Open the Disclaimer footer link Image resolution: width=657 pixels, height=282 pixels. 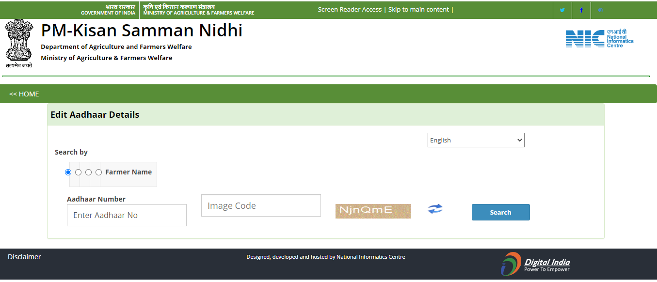24,257
